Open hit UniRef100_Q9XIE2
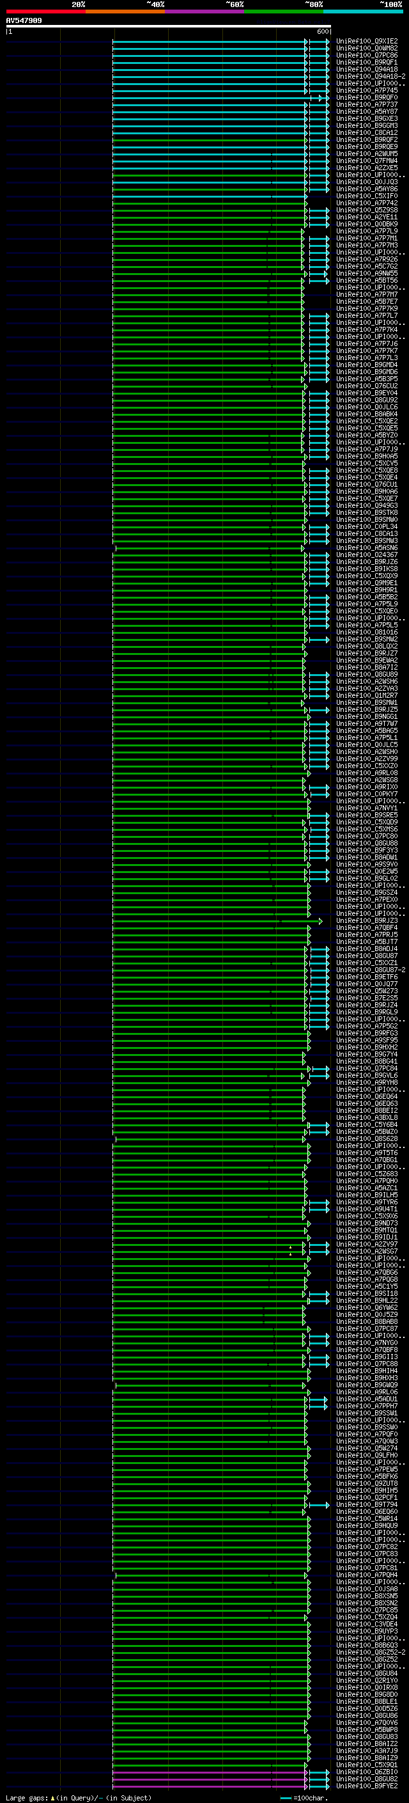 click(x=367, y=42)
